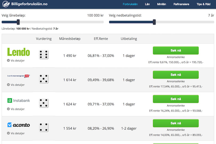Click the 09,49% - 39,68% rate
This screenshot has height=144, width=216.
101,80
